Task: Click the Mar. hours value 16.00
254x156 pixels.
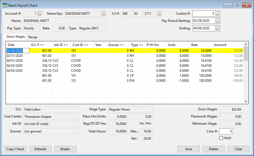Action: point(146,131)
